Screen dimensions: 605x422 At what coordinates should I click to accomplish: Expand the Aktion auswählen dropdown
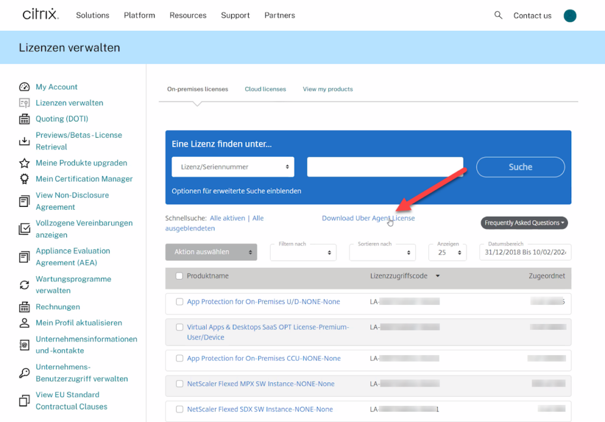point(211,252)
